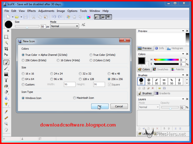Viewport: 193px width, 144px height.
Task: Click the Layers Opacity slider
Action: 170,108
